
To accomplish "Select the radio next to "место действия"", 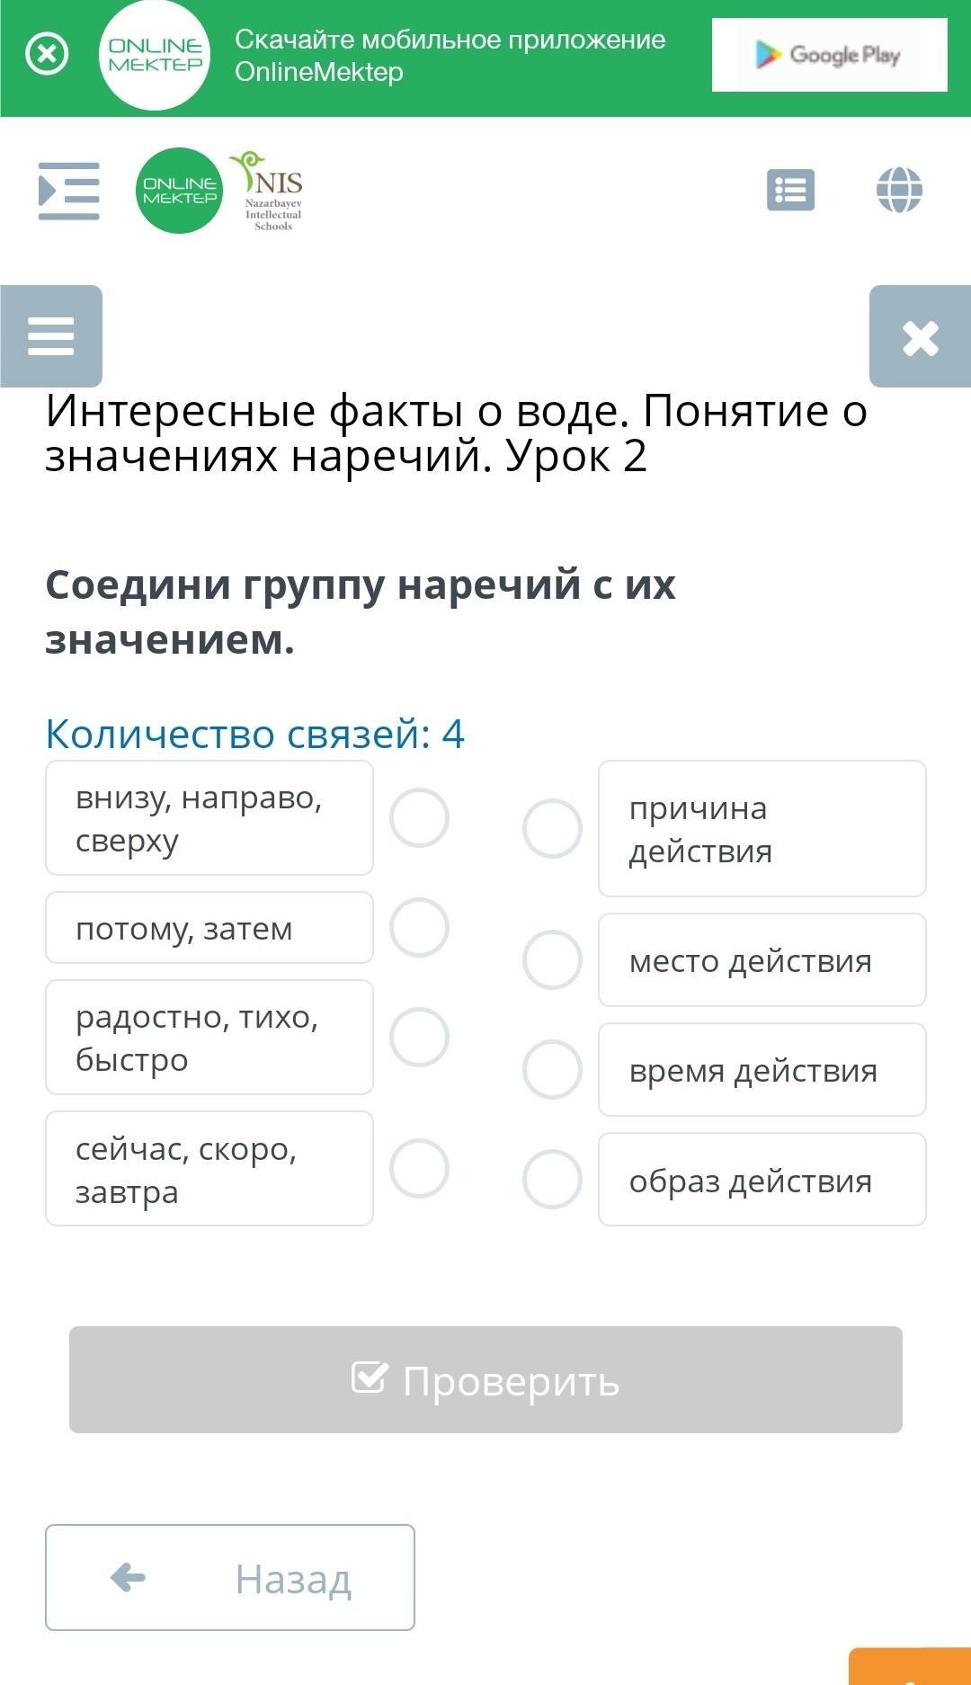I will tap(552, 959).
